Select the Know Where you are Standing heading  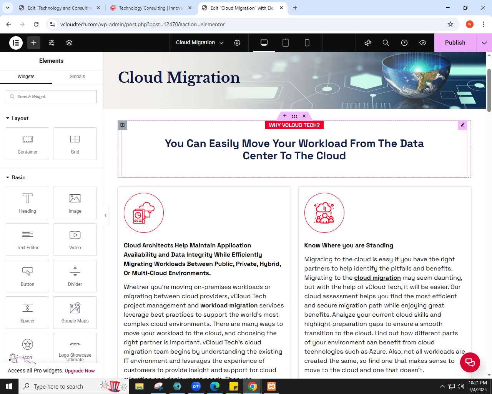(349, 245)
